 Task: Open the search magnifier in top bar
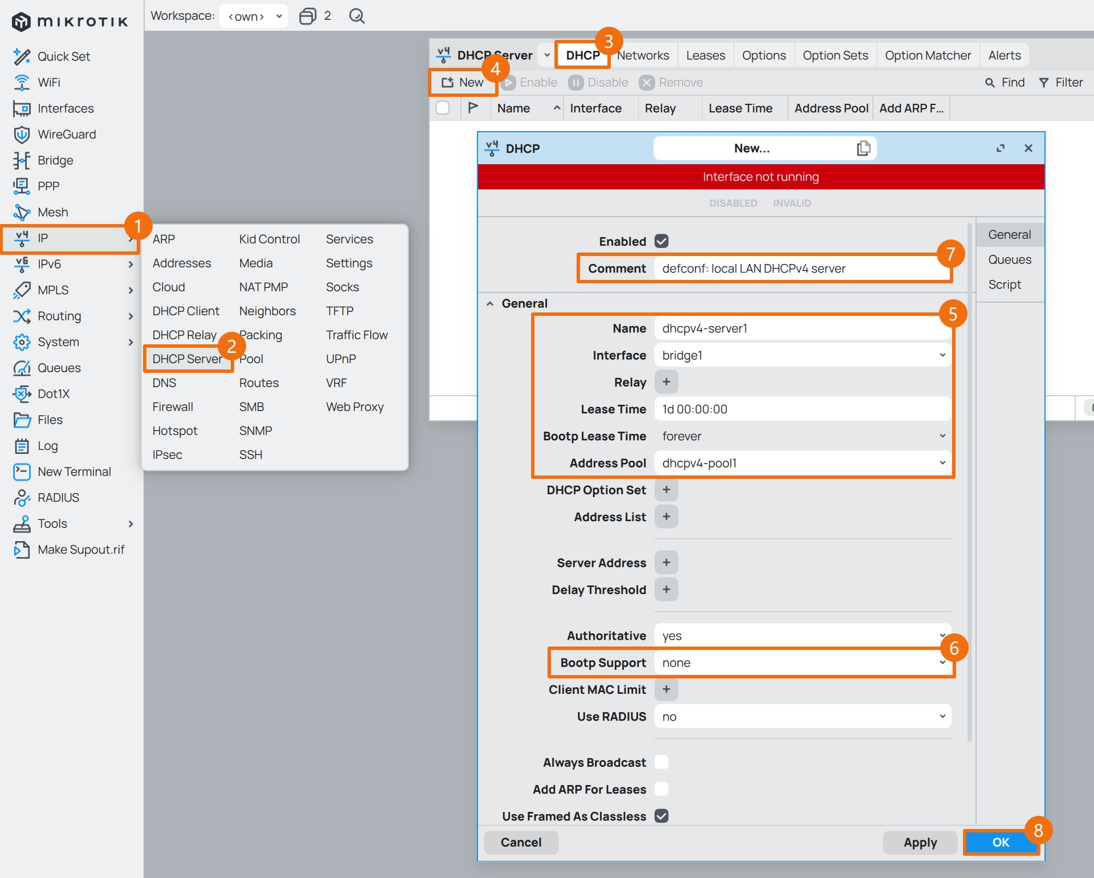pyautogui.click(x=357, y=16)
